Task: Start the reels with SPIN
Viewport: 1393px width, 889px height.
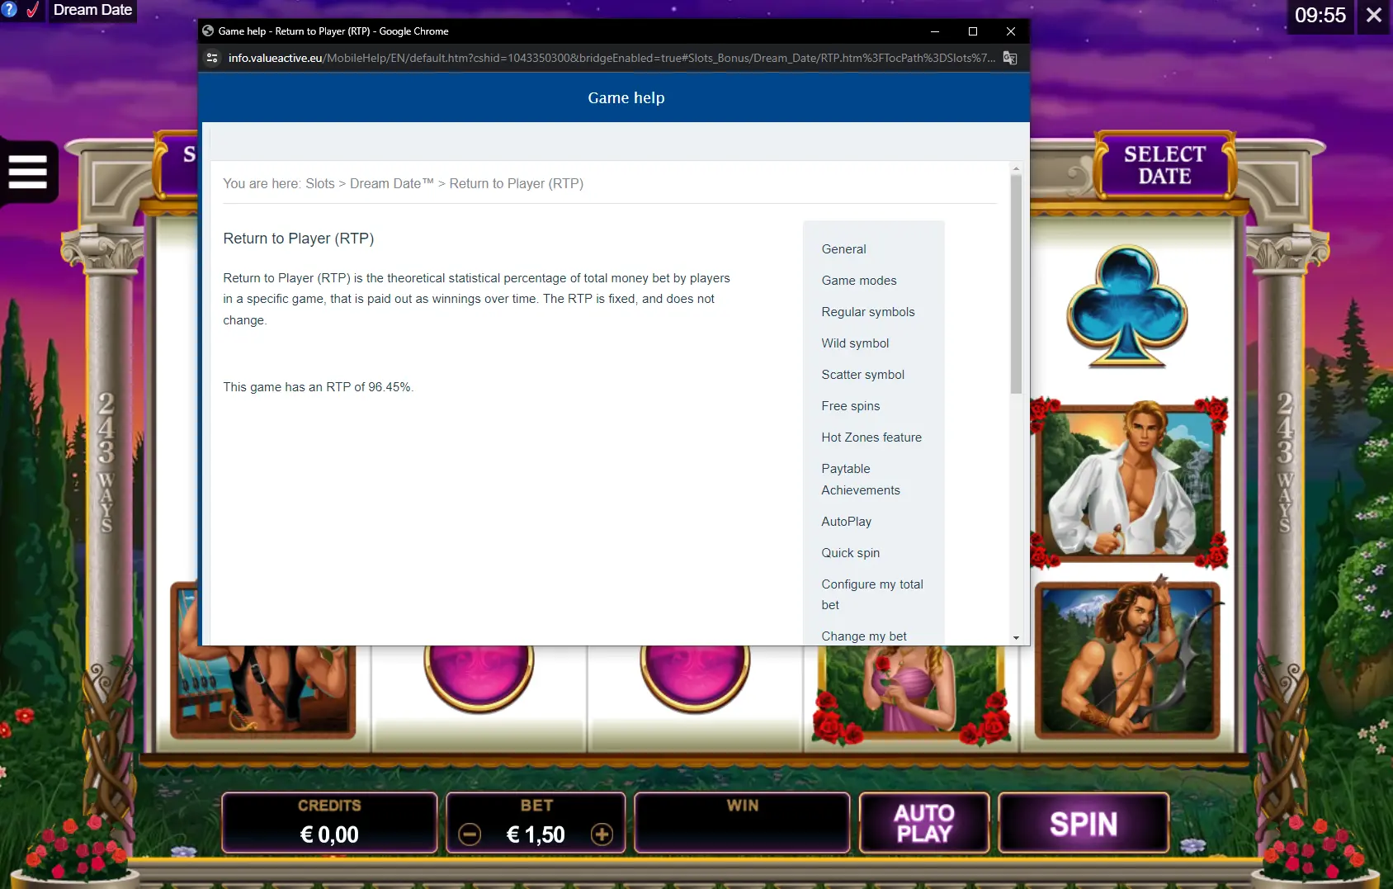Action: pos(1084,823)
